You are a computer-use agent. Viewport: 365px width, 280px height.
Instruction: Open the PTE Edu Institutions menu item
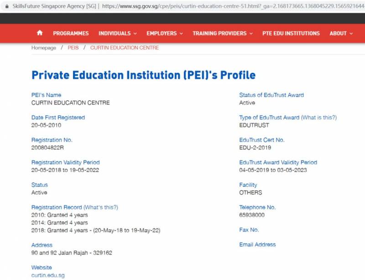pos(291,33)
